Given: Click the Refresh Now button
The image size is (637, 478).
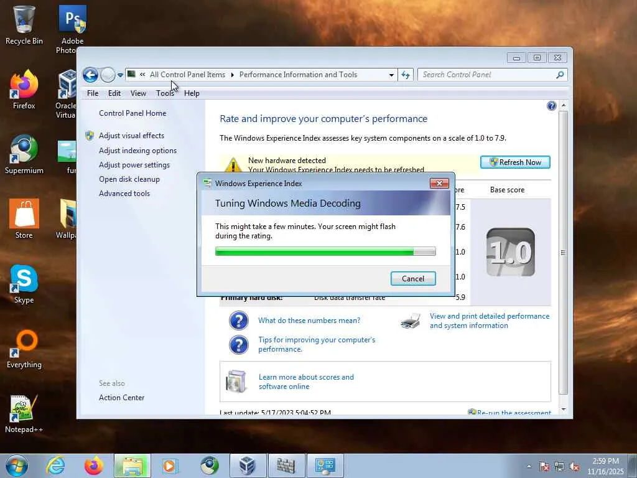Looking at the screenshot, I should pyautogui.click(x=515, y=162).
